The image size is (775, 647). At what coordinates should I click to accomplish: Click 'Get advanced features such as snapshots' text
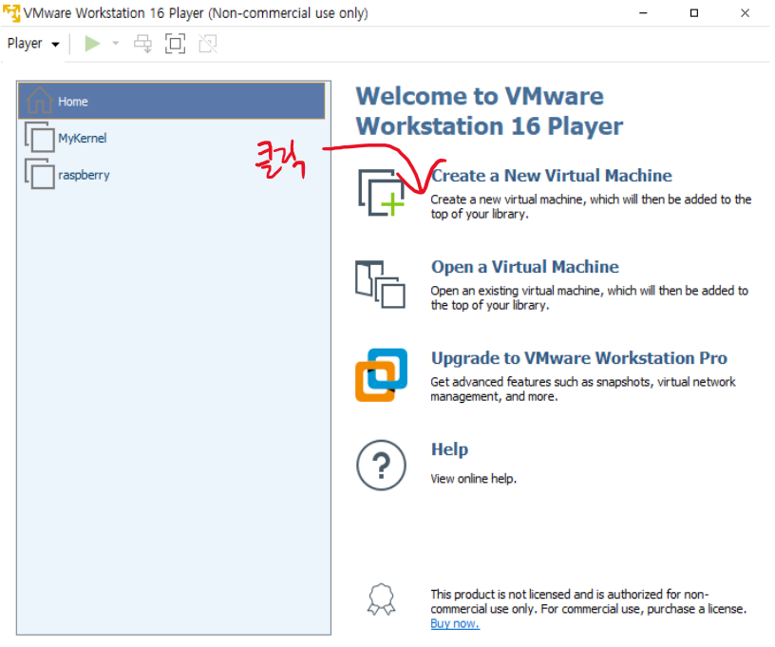click(x=583, y=389)
